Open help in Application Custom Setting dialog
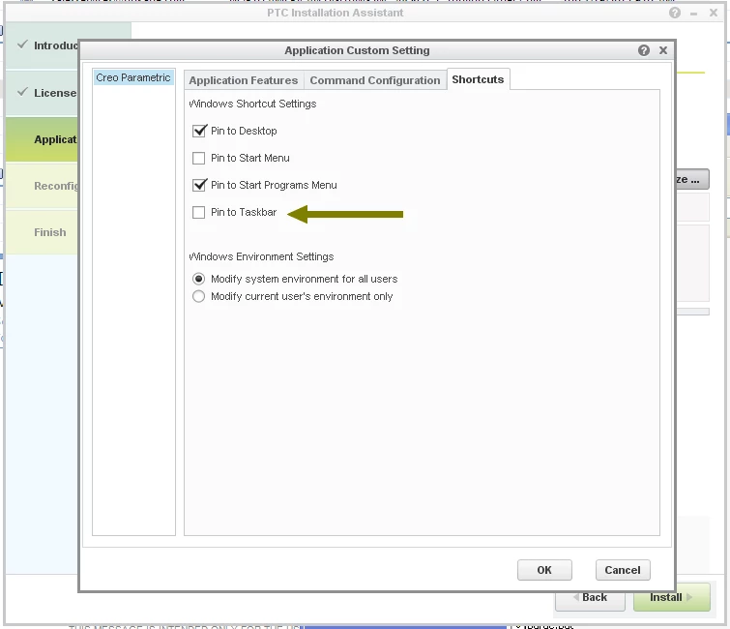Image resolution: width=730 pixels, height=629 pixels. (644, 50)
